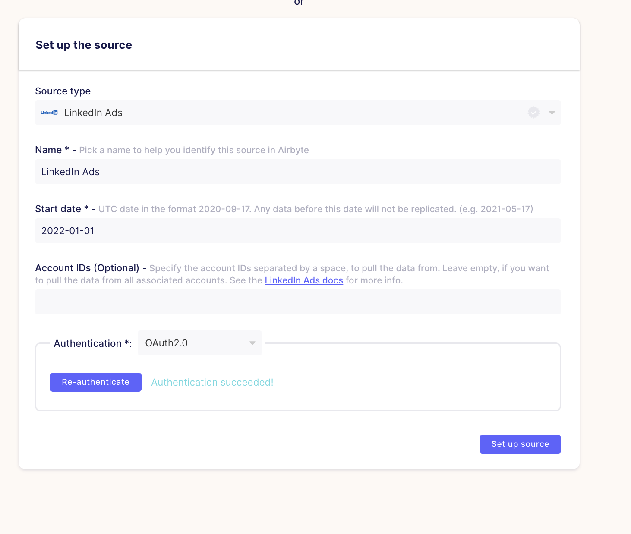Click the verified badge next to LinkedIn Ads

click(x=534, y=113)
